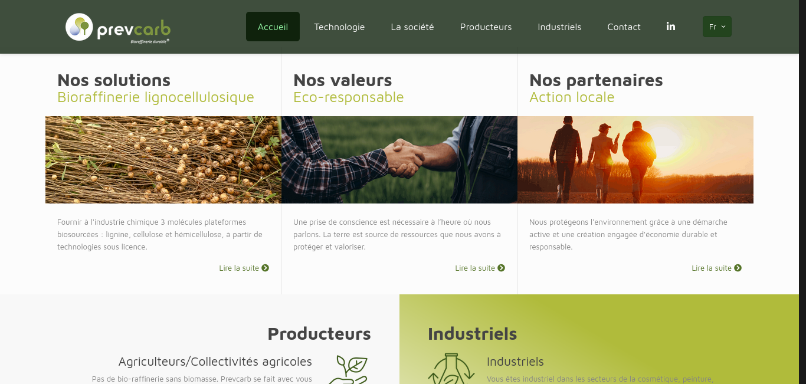Screen dimensions: 806x384
Task: Click the handshake image
Action: pyautogui.click(x=399, y=160)
